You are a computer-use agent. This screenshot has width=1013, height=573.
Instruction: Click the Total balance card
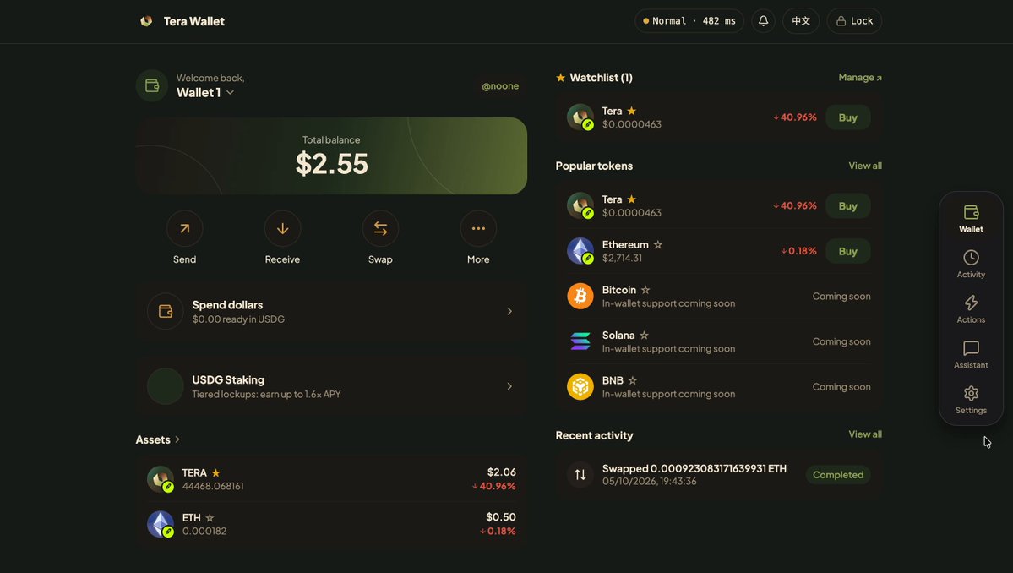point(331,156)
